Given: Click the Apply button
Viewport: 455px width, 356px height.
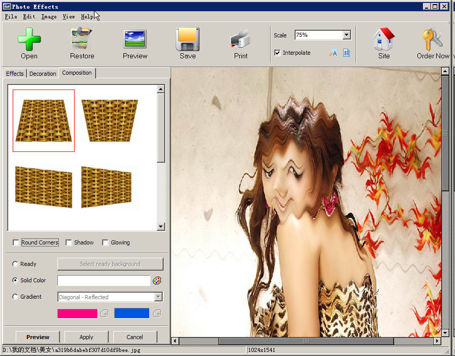Looking at the screenshot, I should point(86,337).
